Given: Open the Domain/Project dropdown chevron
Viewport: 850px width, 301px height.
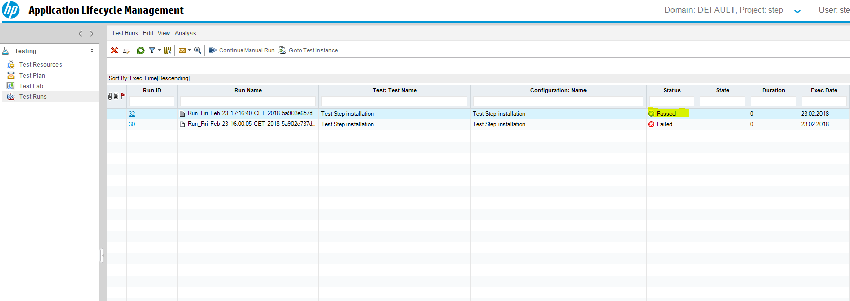Looking at the screenshot, I should pyautogui.click(x=797, y=11).
